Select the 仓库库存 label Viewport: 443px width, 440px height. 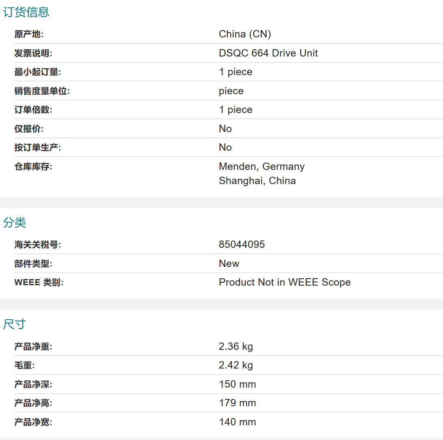pos(33,167)
